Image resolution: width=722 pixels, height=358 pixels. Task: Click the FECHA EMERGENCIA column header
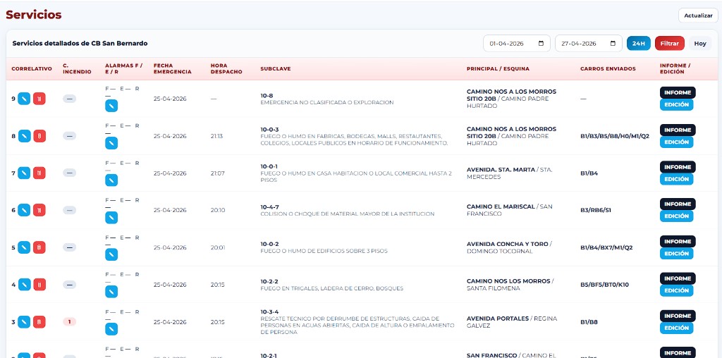(x=173, y=68)
